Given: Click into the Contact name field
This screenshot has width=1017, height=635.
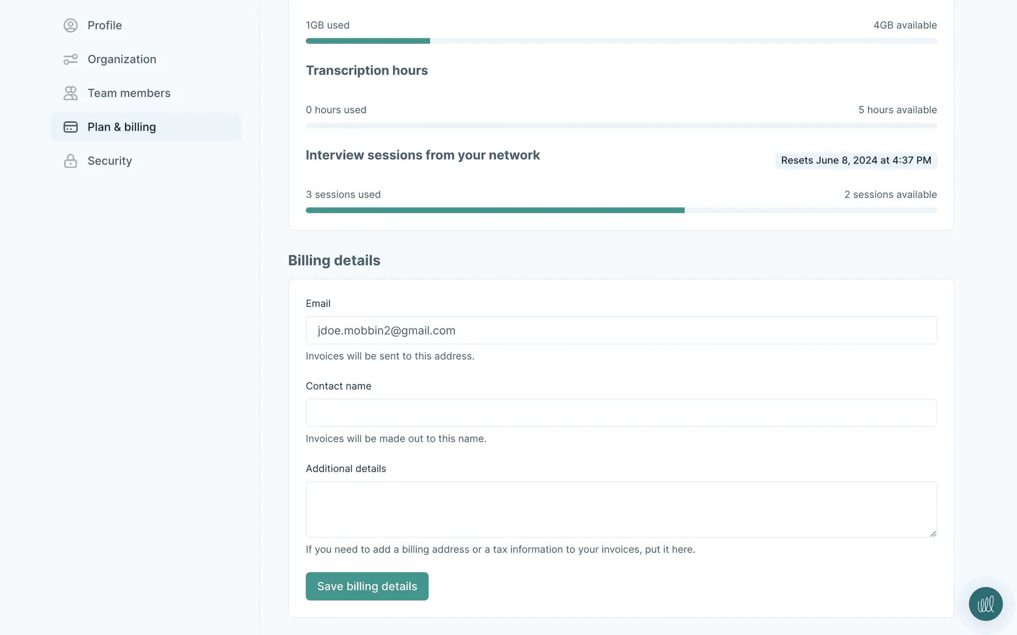Looking at the screenshot, I should point(621,413).
